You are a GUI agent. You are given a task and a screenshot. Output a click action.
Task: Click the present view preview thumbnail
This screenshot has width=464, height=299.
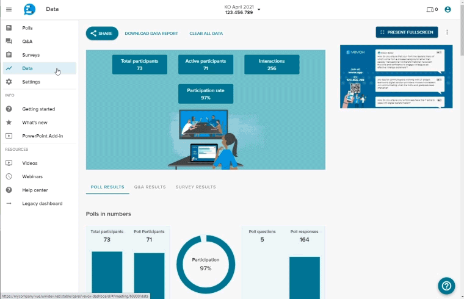click(x=396, y=77)
